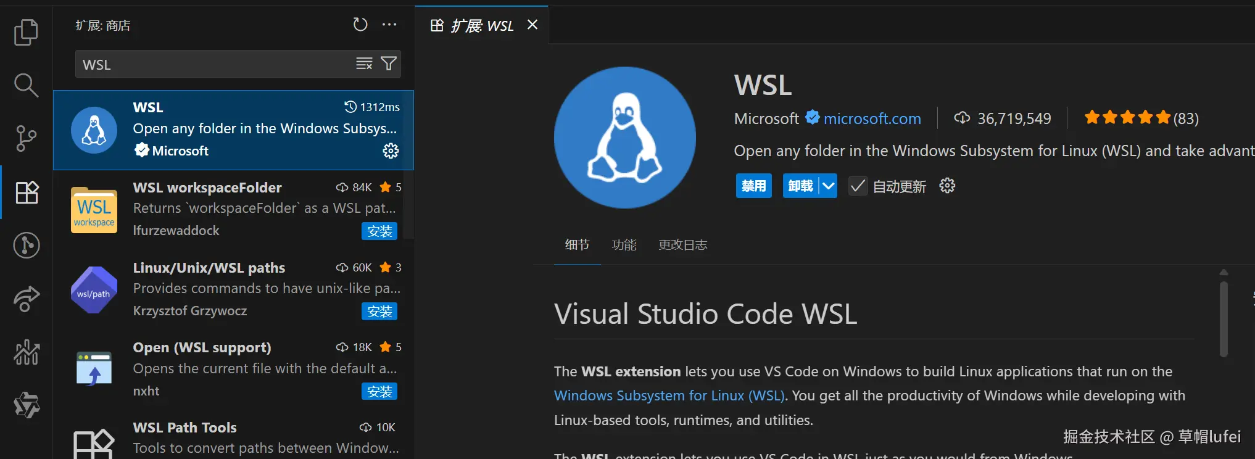
Task: Open the Extensions view icon
Action: (27, 192)
